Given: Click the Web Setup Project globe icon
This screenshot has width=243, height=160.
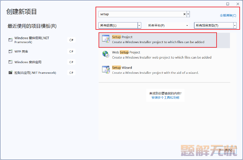Looking at the screenshot, I should tap(106, 54).
